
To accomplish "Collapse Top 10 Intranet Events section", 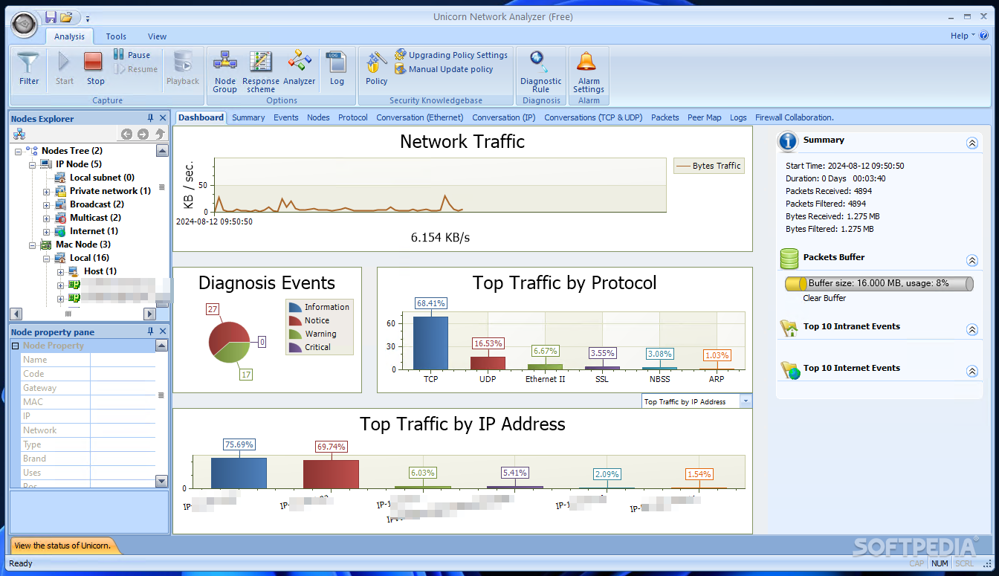I will coord(971,329).
